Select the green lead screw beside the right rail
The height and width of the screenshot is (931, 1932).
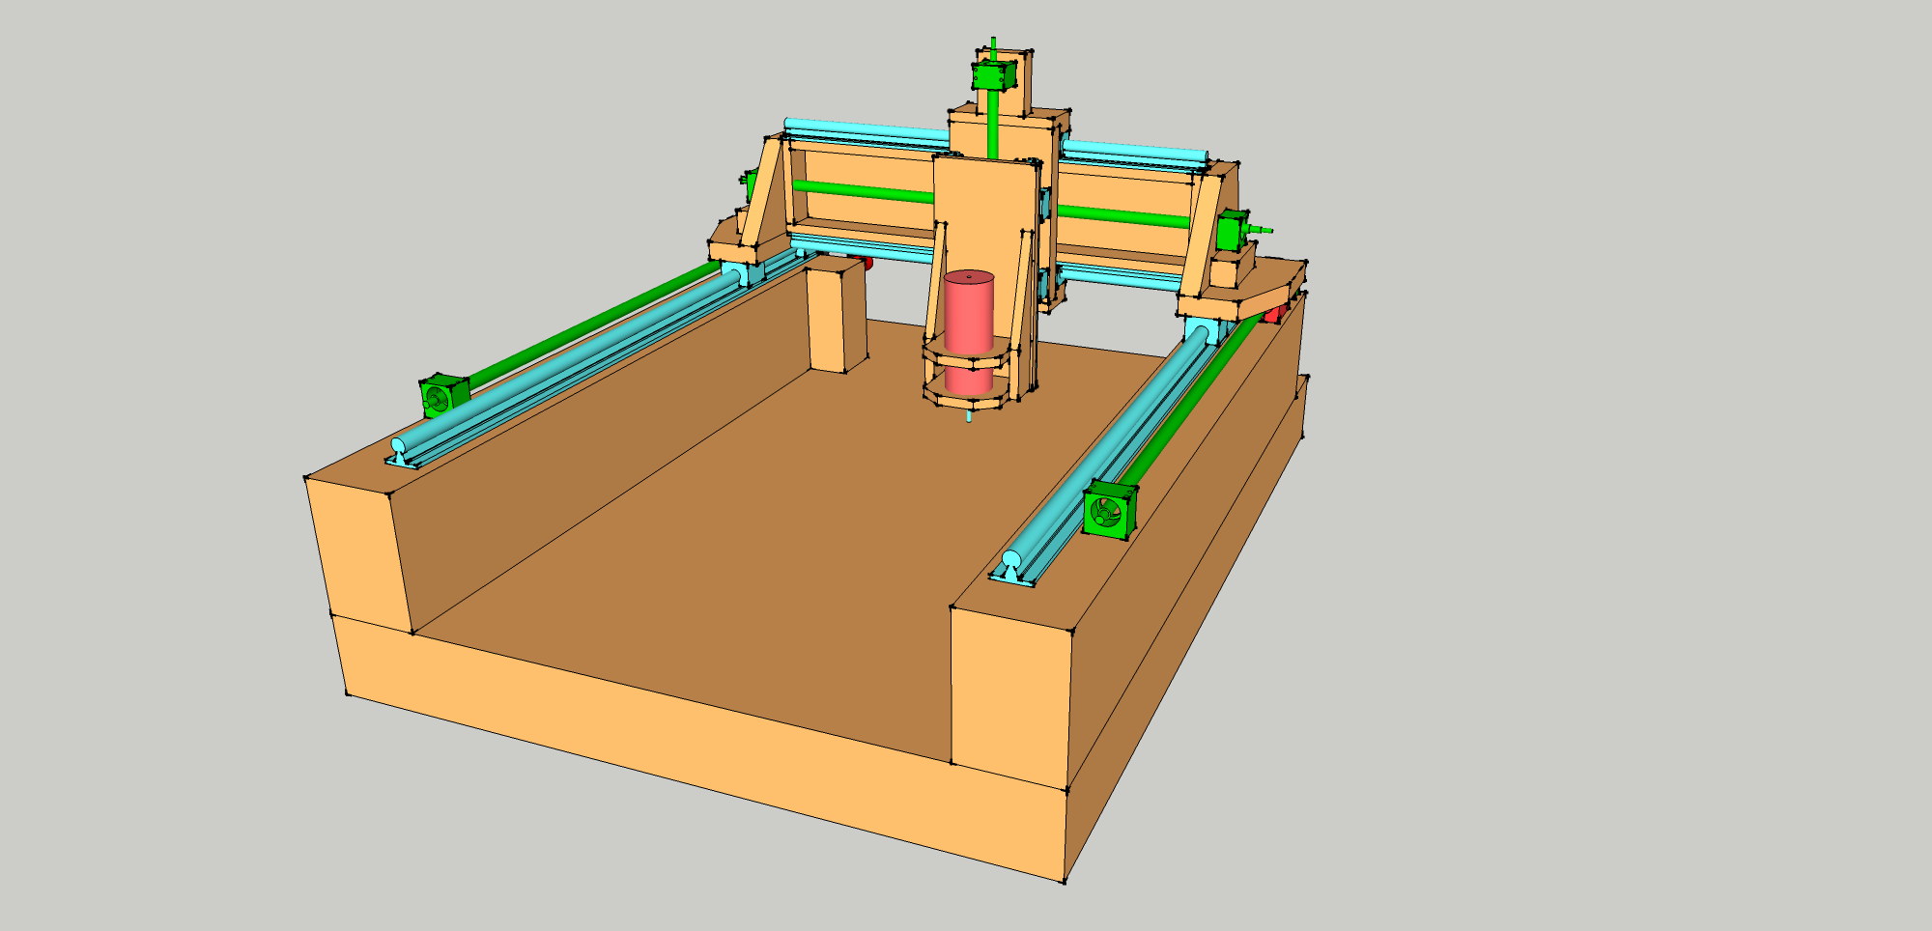click(1193, 398)
